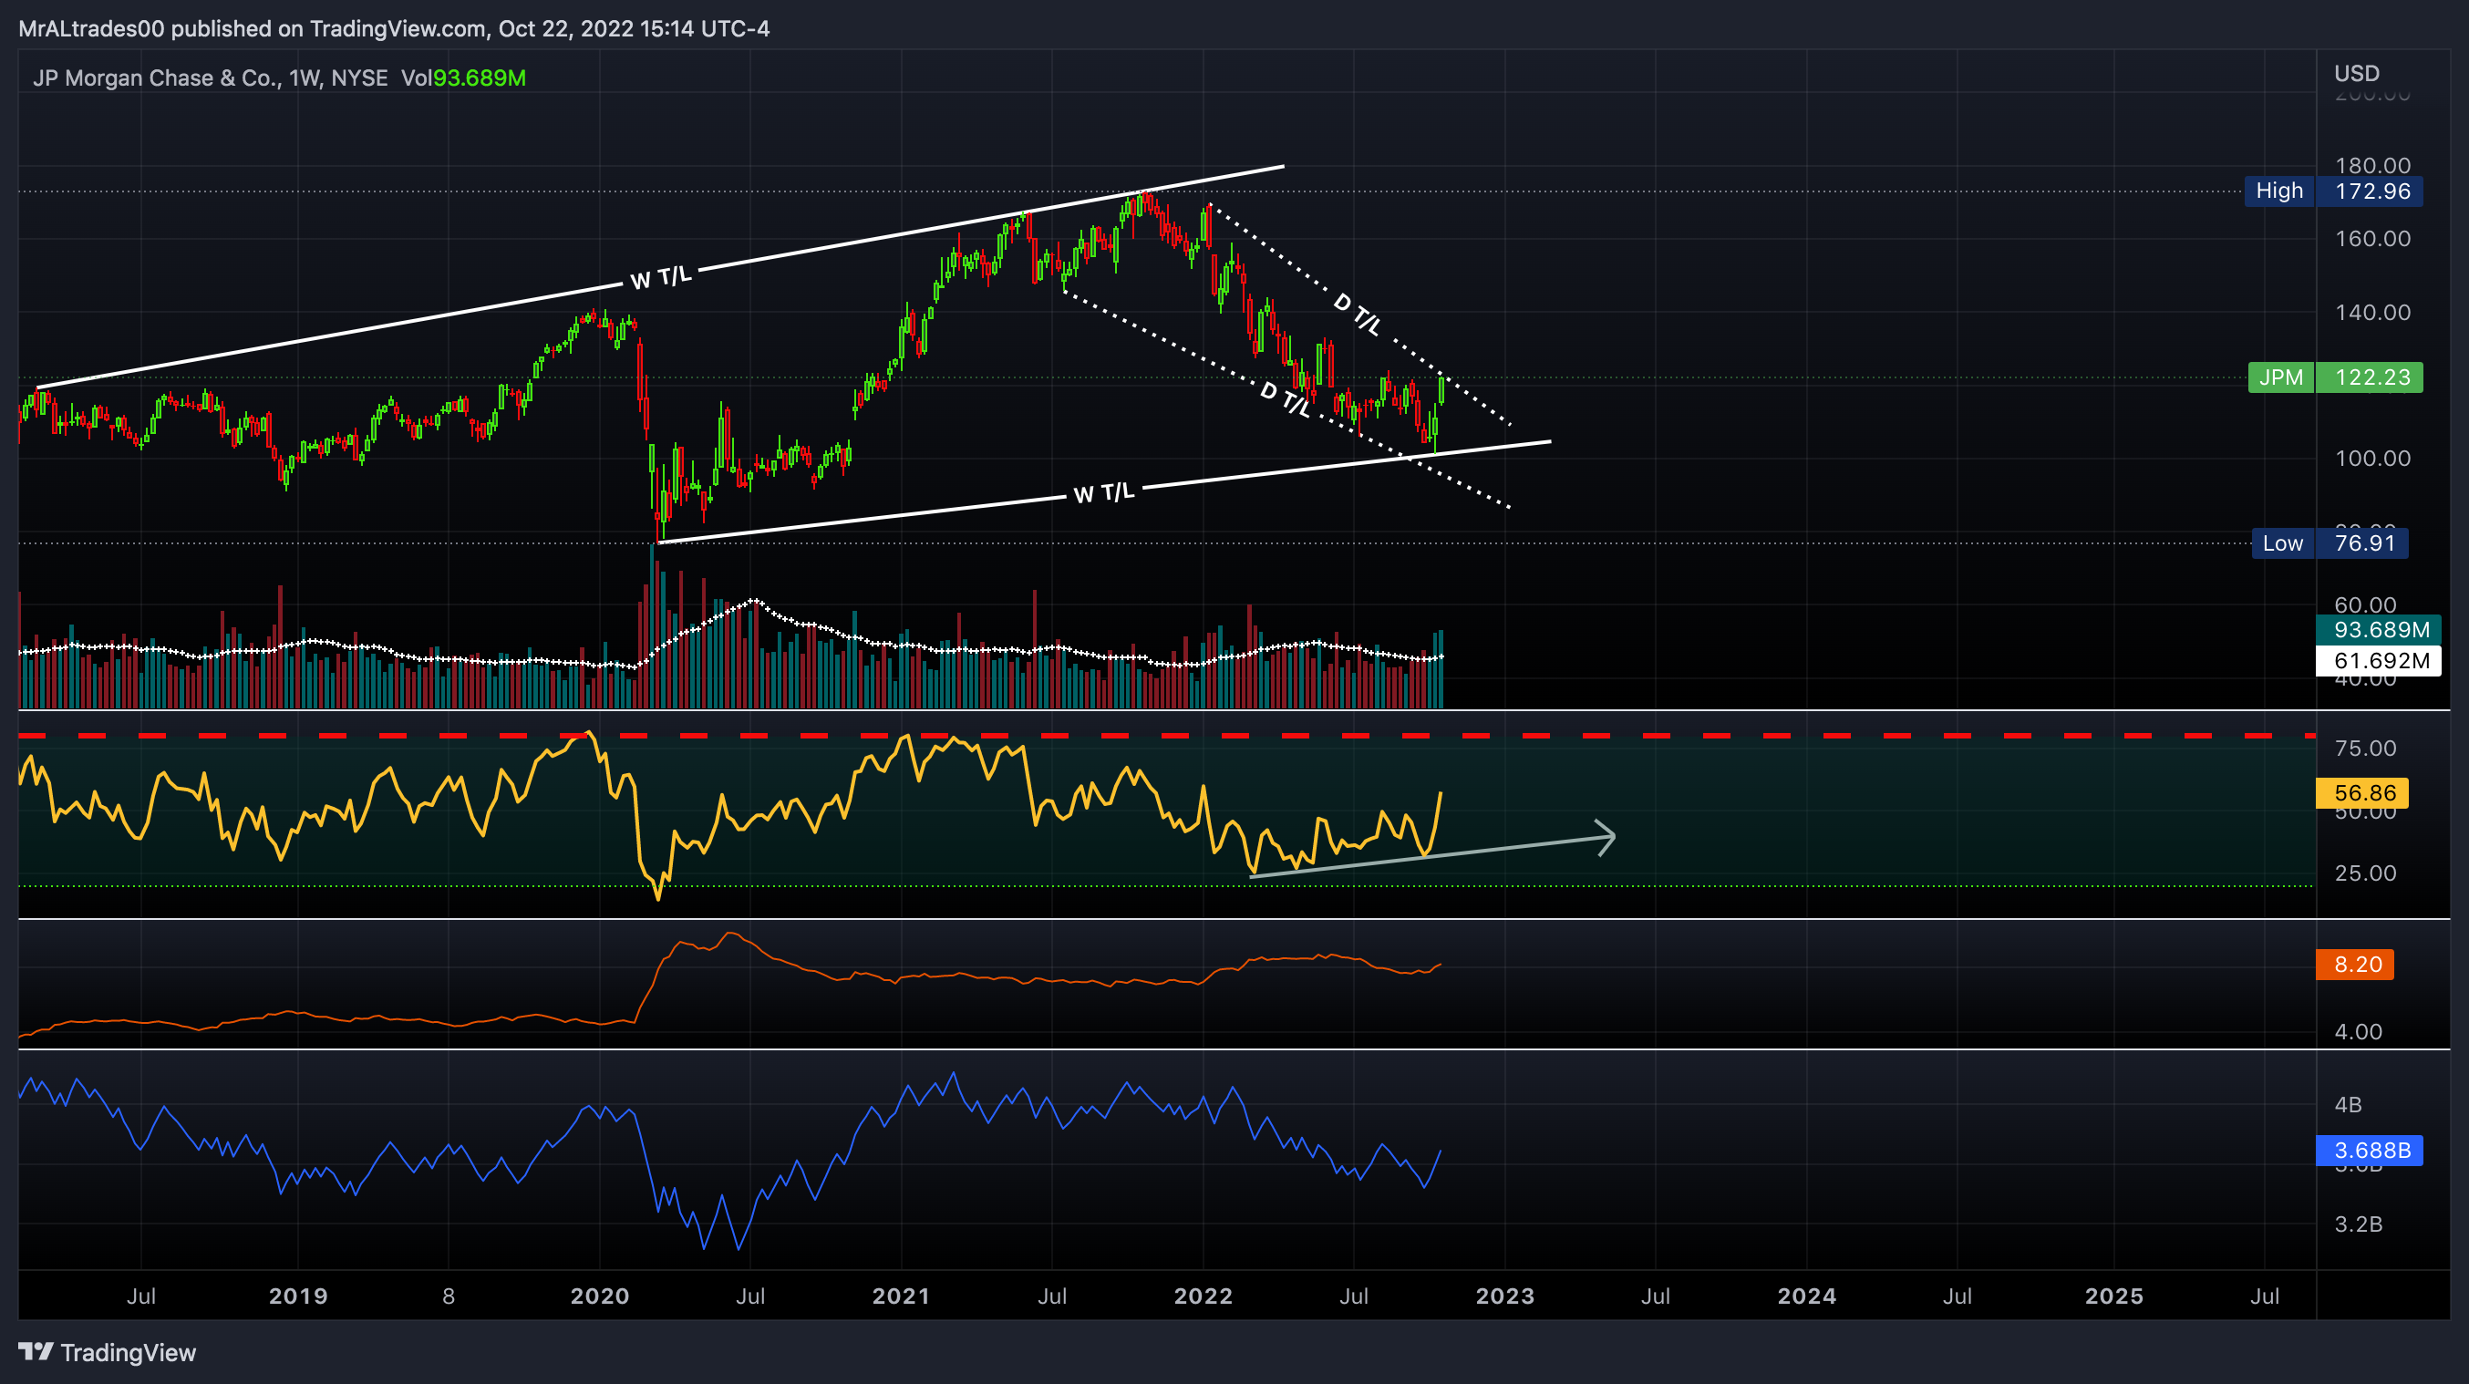Click the 2023 label on time axis
The height and width of the screenshot is (1384, 2469).
pyautogui.click(x=1504, y=1296)
